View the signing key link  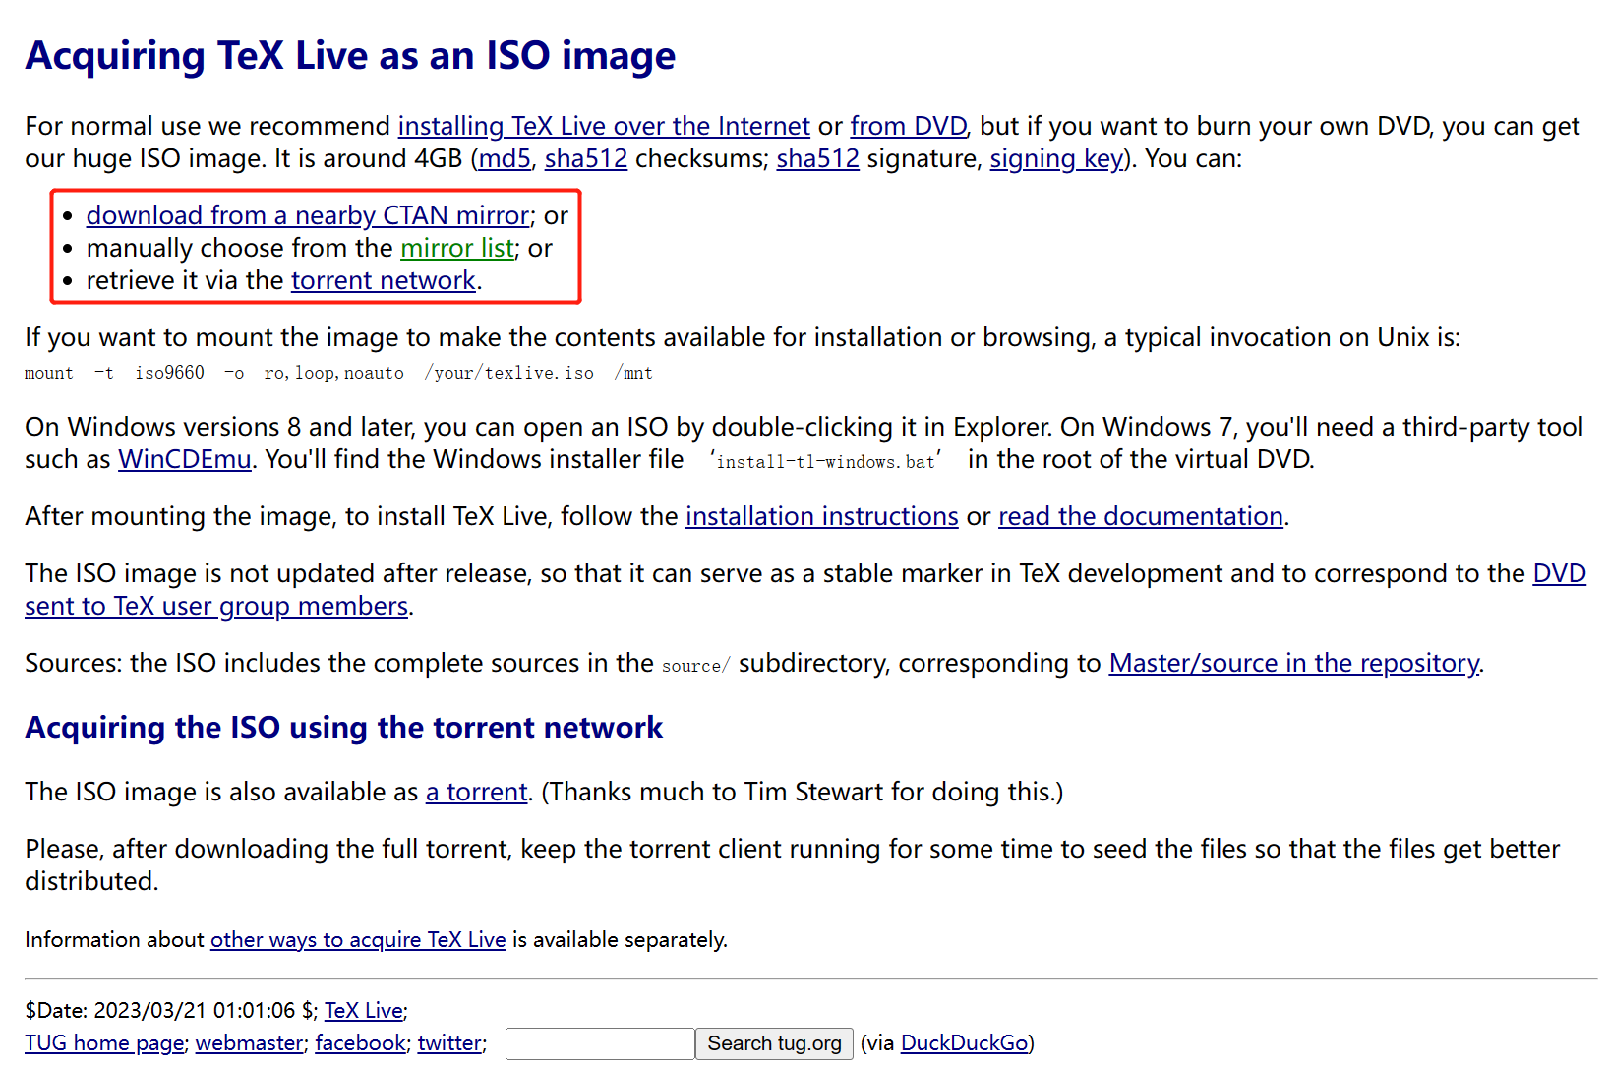pyautogui.click(x=1056, y=158)
